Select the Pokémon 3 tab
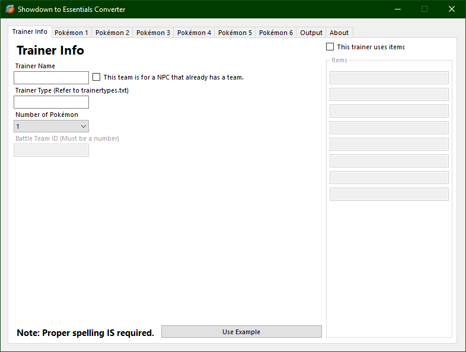This screenshot has width=466, height=352. click(x=153, y=33)
